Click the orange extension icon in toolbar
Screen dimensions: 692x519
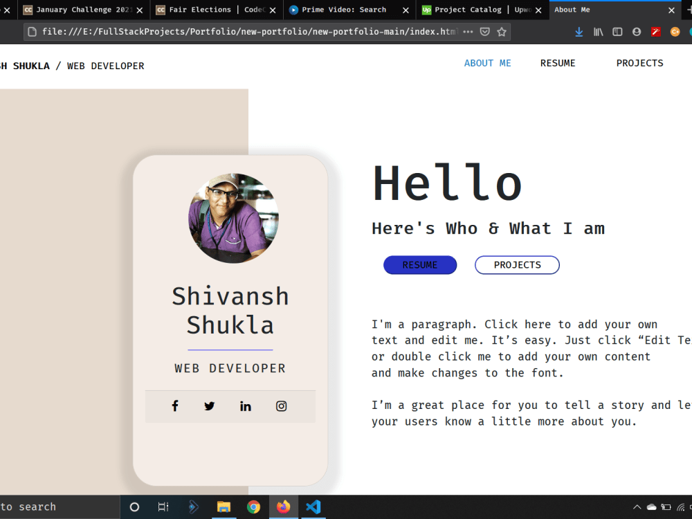click(x=675, y=32)
